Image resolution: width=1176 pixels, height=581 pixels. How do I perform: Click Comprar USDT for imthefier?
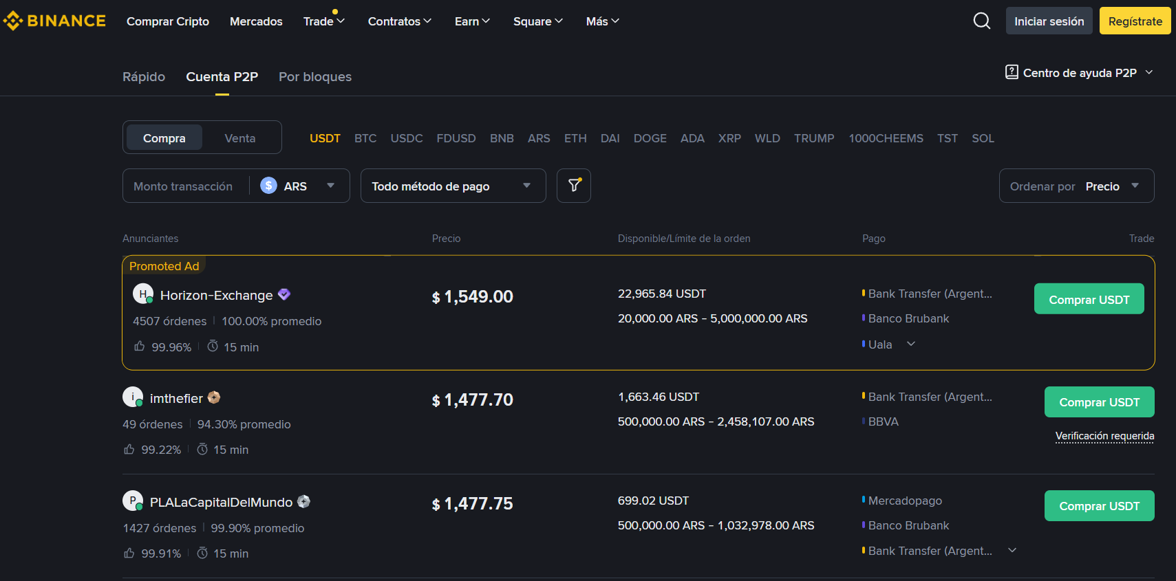1099,402
